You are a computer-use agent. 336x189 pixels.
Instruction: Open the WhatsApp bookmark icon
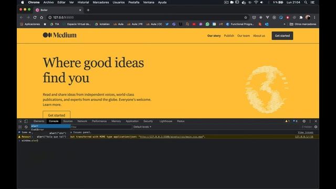(x=207, y=24)
